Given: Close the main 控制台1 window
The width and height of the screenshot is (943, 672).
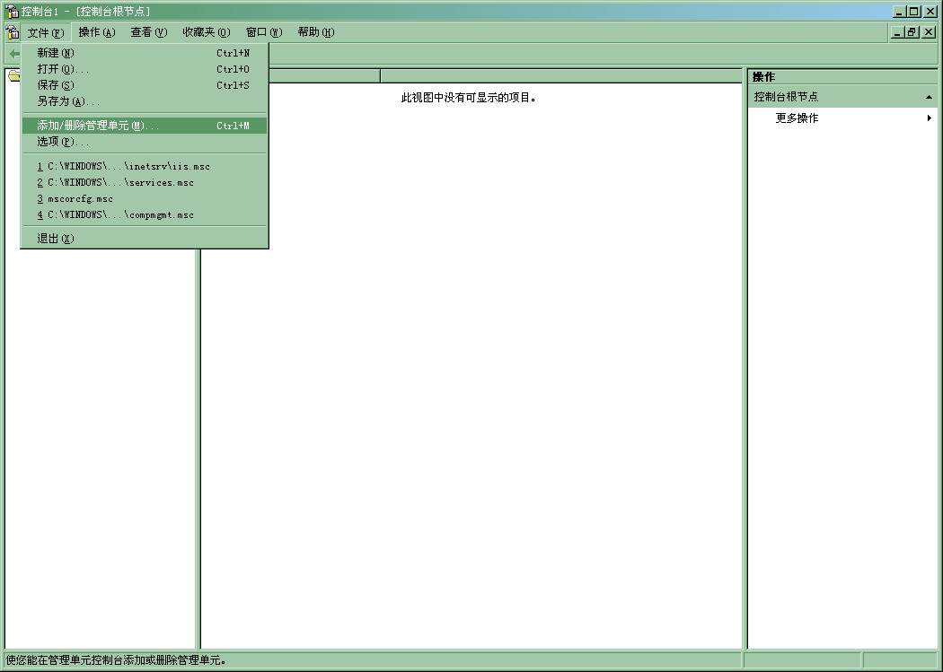Looking at the screenshot, I should 930,12.
